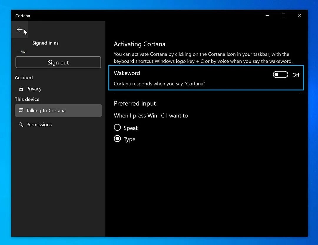This screenshot has height=245, width=318.
Task: Select the Speak radio button
Action: pyautogui.click(x=117, y=128)
